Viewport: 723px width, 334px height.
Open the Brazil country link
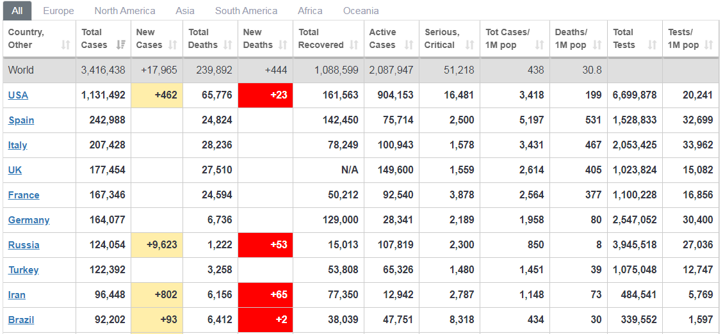(20, 319)
